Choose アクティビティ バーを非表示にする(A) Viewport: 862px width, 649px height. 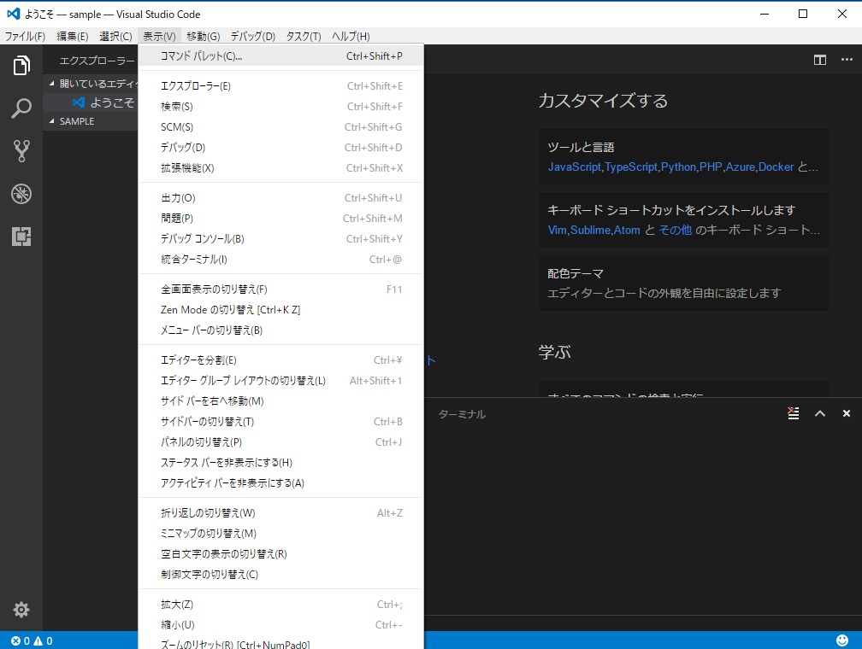[280, 483]
